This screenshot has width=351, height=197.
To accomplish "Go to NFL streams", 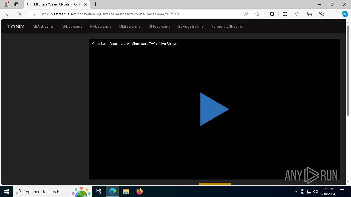I will pyautogui.click(x=72, y=27).
